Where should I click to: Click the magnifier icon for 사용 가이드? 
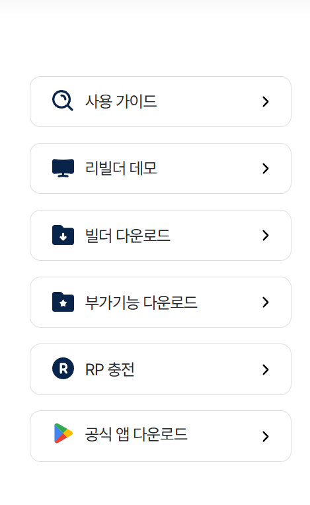[63, 101]
